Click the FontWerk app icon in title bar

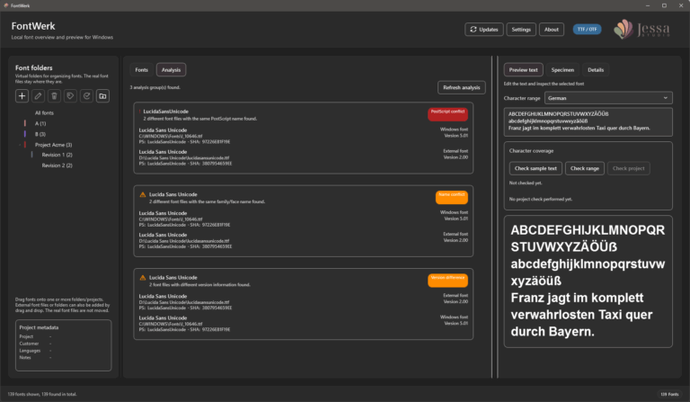click(5, 5)
